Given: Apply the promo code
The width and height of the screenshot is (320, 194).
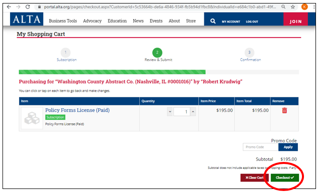Looking at the screenshot, I should pos(288,147).
